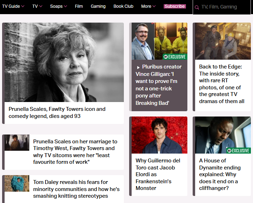Open the Gaming section
Image resolution: width=253 pixels, height=203 pixels.
point(98,6)
